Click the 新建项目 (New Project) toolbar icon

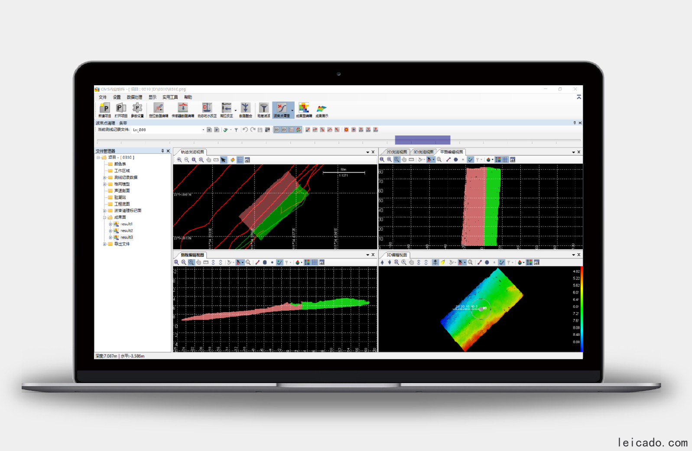(104, 109)
